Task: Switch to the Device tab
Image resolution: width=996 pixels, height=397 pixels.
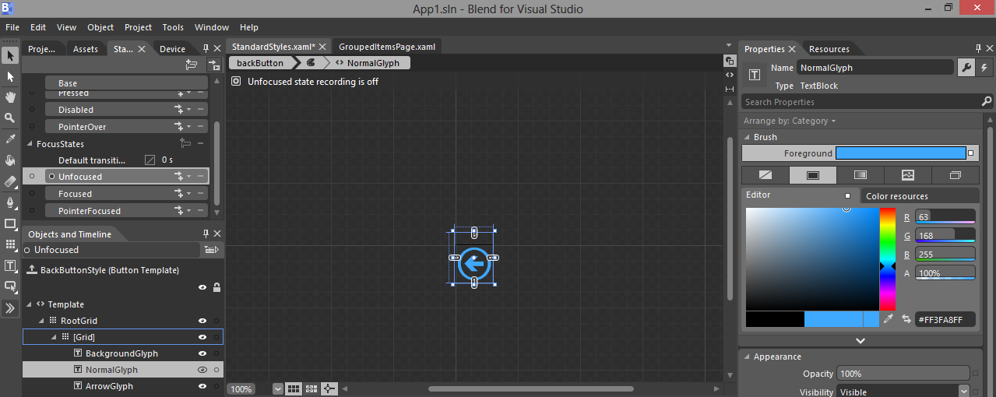Action: tap(172, 49)
